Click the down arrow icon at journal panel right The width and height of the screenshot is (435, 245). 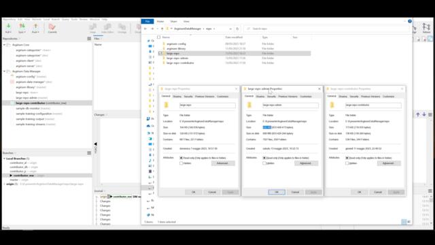[x=424, y=114]
